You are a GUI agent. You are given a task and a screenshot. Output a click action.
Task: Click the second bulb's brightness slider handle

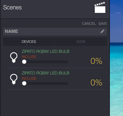pos(24,83)
